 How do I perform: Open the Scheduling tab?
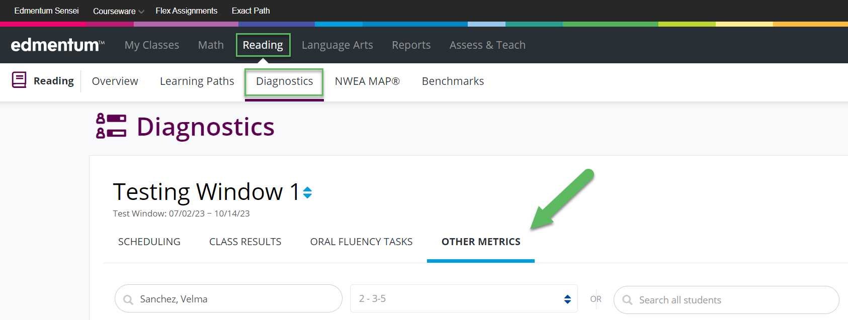pos(149,242)
